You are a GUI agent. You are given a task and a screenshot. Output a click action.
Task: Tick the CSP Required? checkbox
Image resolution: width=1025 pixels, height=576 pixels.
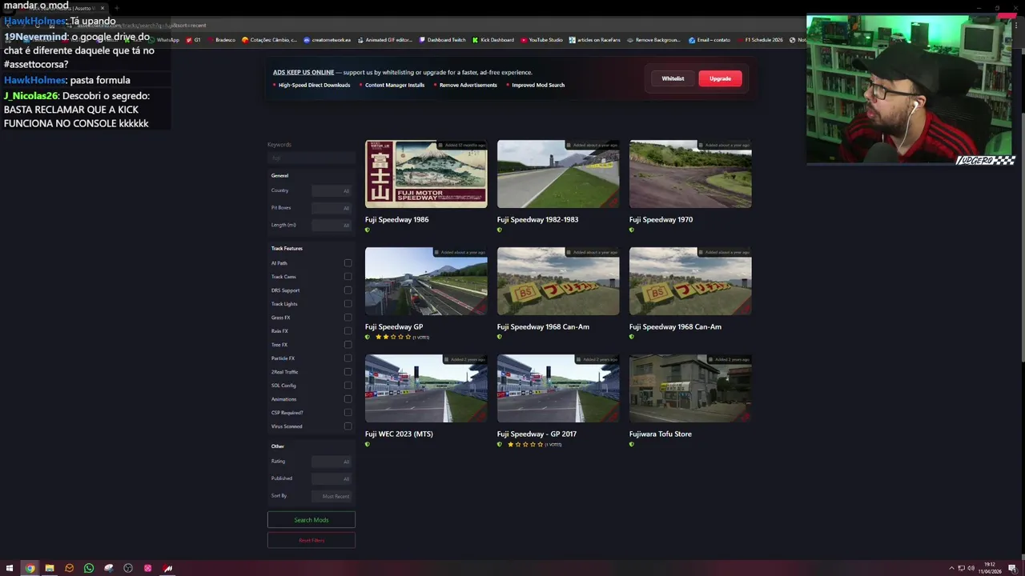(348, 413)
